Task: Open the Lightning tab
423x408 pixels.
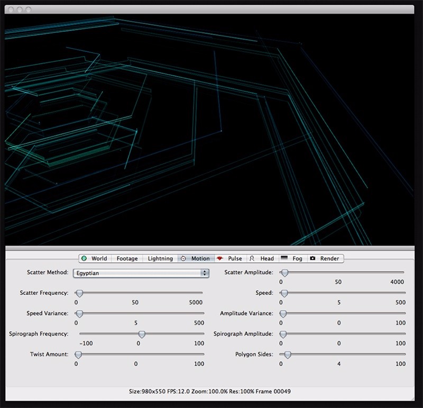Action: click(x=160, y=259)
